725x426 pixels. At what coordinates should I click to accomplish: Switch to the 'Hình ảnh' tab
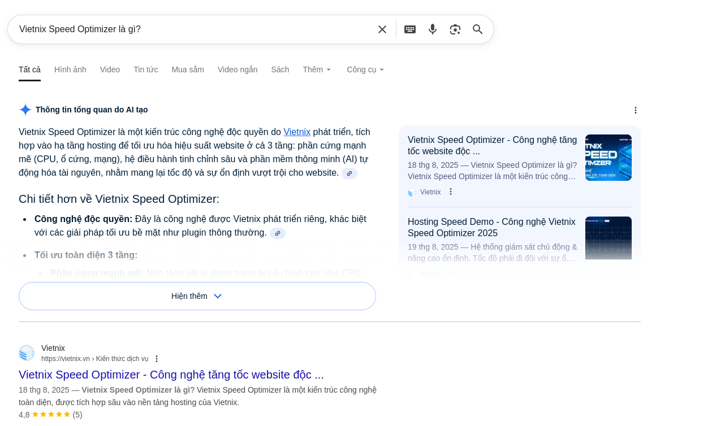(x=70, y=69)
